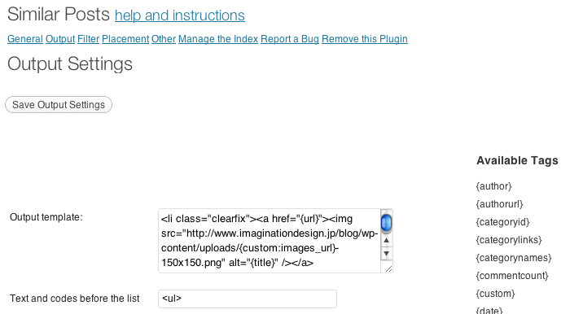
Task: Focus the Text and codes before the list field
Action: pos(248,299)
